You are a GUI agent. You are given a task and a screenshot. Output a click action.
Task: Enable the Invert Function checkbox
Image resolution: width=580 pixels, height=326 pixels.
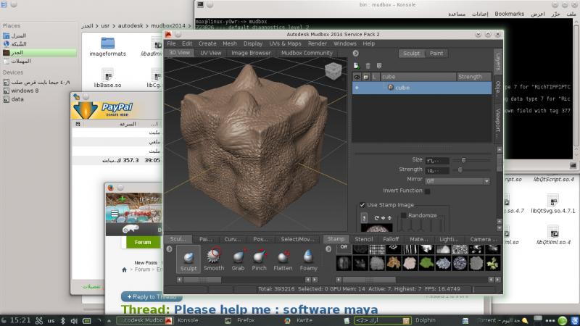click(x=427, y=191)
